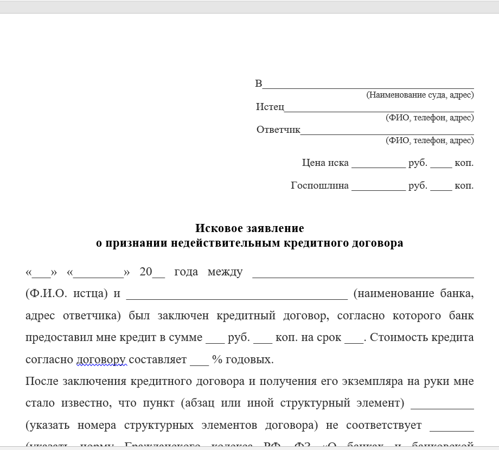Click 'Стоимость кредита' text
The height and width of the screenshot is (450, 499).
click(x=421, y=337)
